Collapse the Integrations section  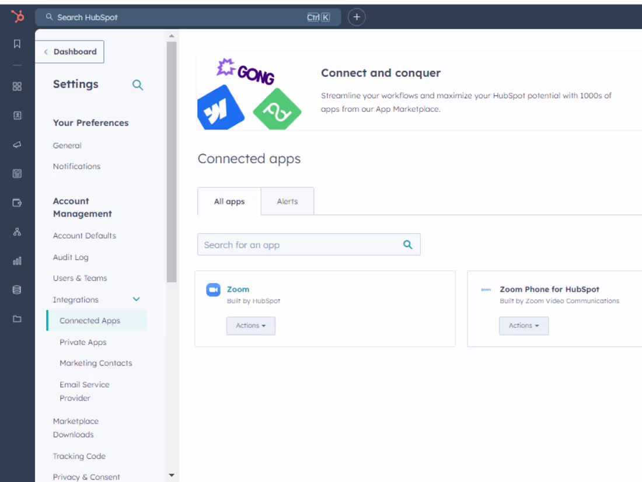[136, 299]
